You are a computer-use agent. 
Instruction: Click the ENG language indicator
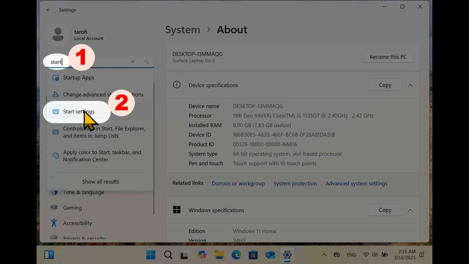[351, 254]
